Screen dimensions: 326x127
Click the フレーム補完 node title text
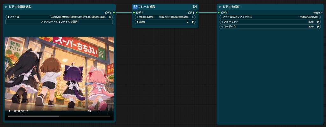pos(146,7)
